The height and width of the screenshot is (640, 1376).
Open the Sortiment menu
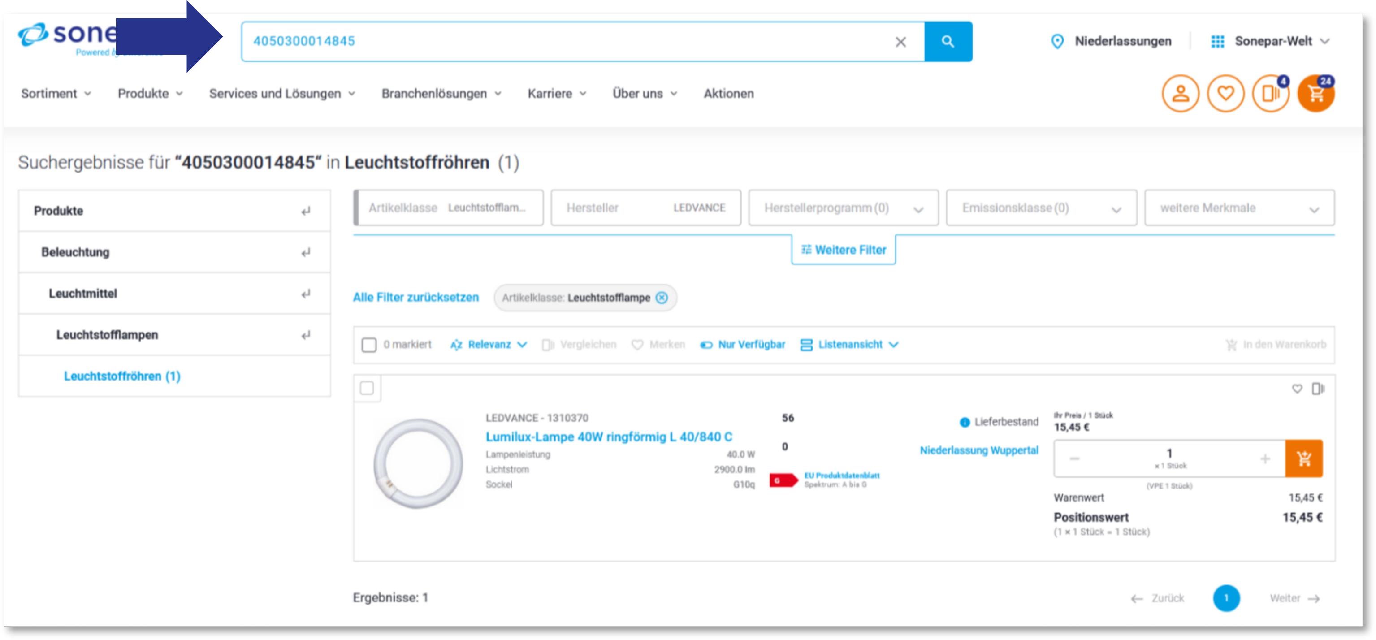click(56, 94)
